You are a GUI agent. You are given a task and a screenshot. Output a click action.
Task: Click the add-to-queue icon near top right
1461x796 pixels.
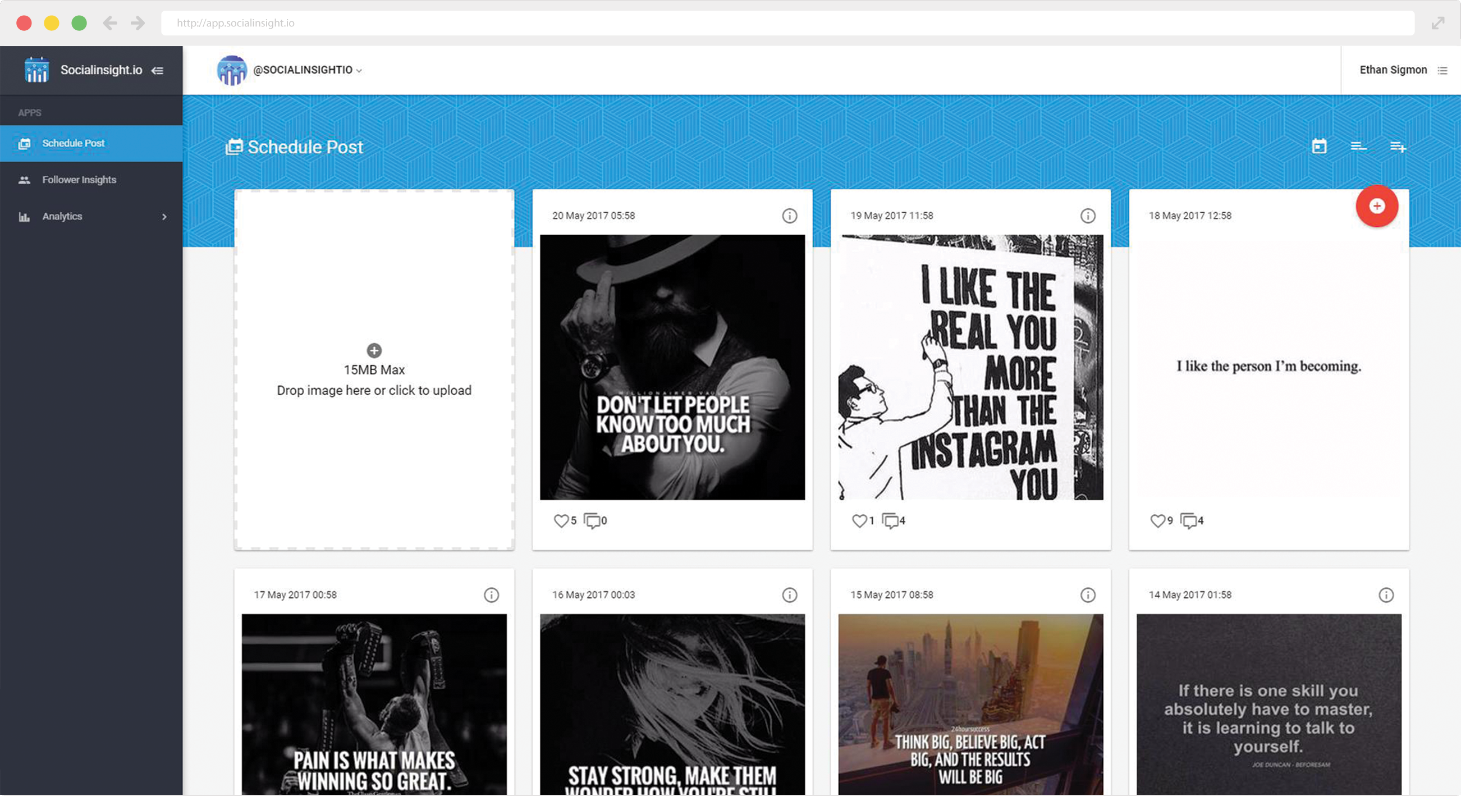click(1399, 147)
